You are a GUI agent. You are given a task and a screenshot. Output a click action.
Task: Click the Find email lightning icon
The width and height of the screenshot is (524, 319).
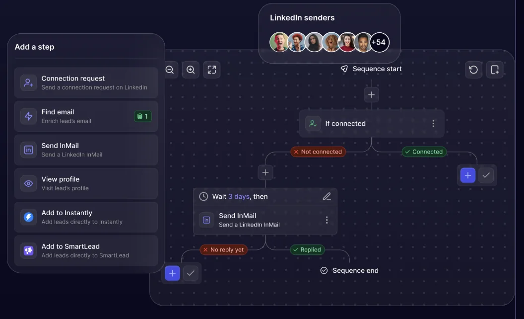[x=28, y=116]
